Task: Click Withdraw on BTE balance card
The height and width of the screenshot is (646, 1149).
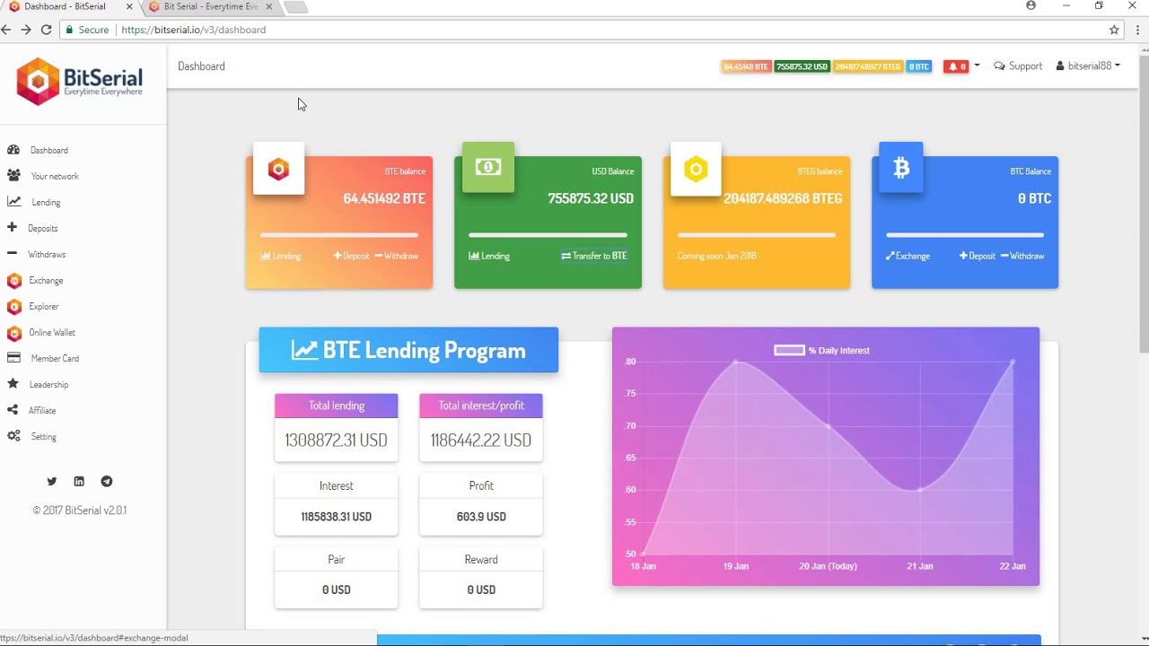Action: pos(396,257)
